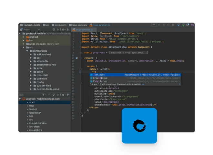Click Run with Coverage icon
Screen dimensions: 213x155
click(x=168, y=25)
